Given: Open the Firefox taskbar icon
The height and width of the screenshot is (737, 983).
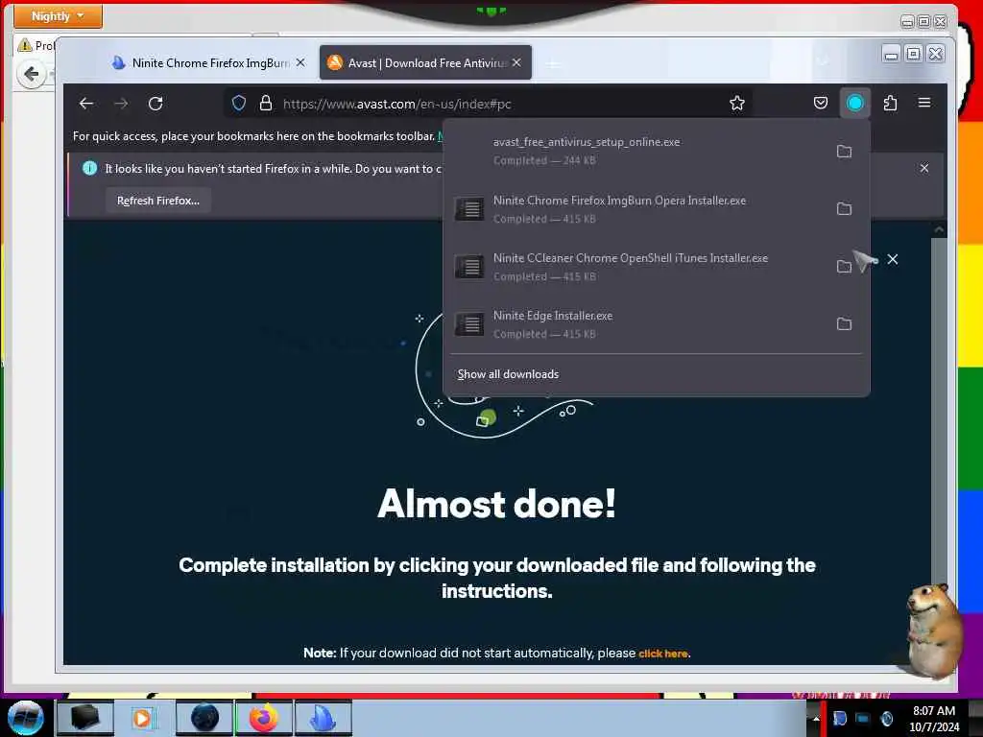Looking at the screenshot, I should (x=264, y=718).
